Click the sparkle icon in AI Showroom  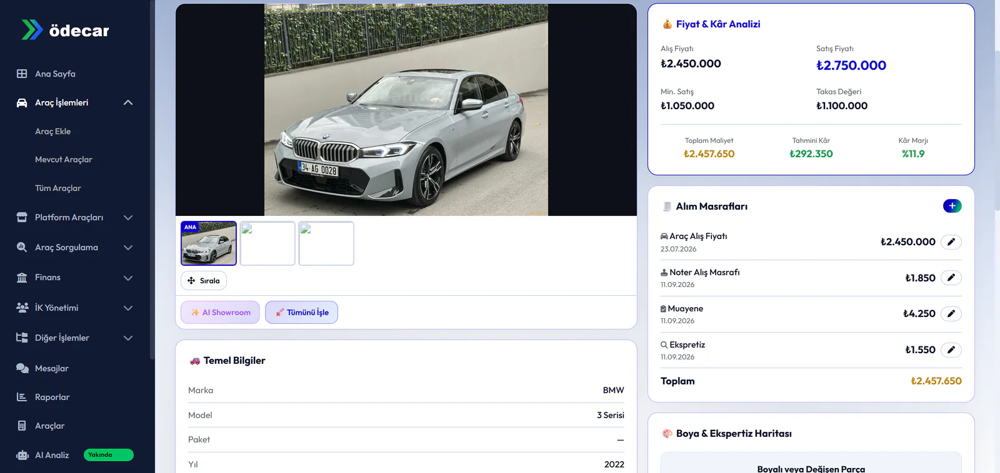[x=195, y=313]
